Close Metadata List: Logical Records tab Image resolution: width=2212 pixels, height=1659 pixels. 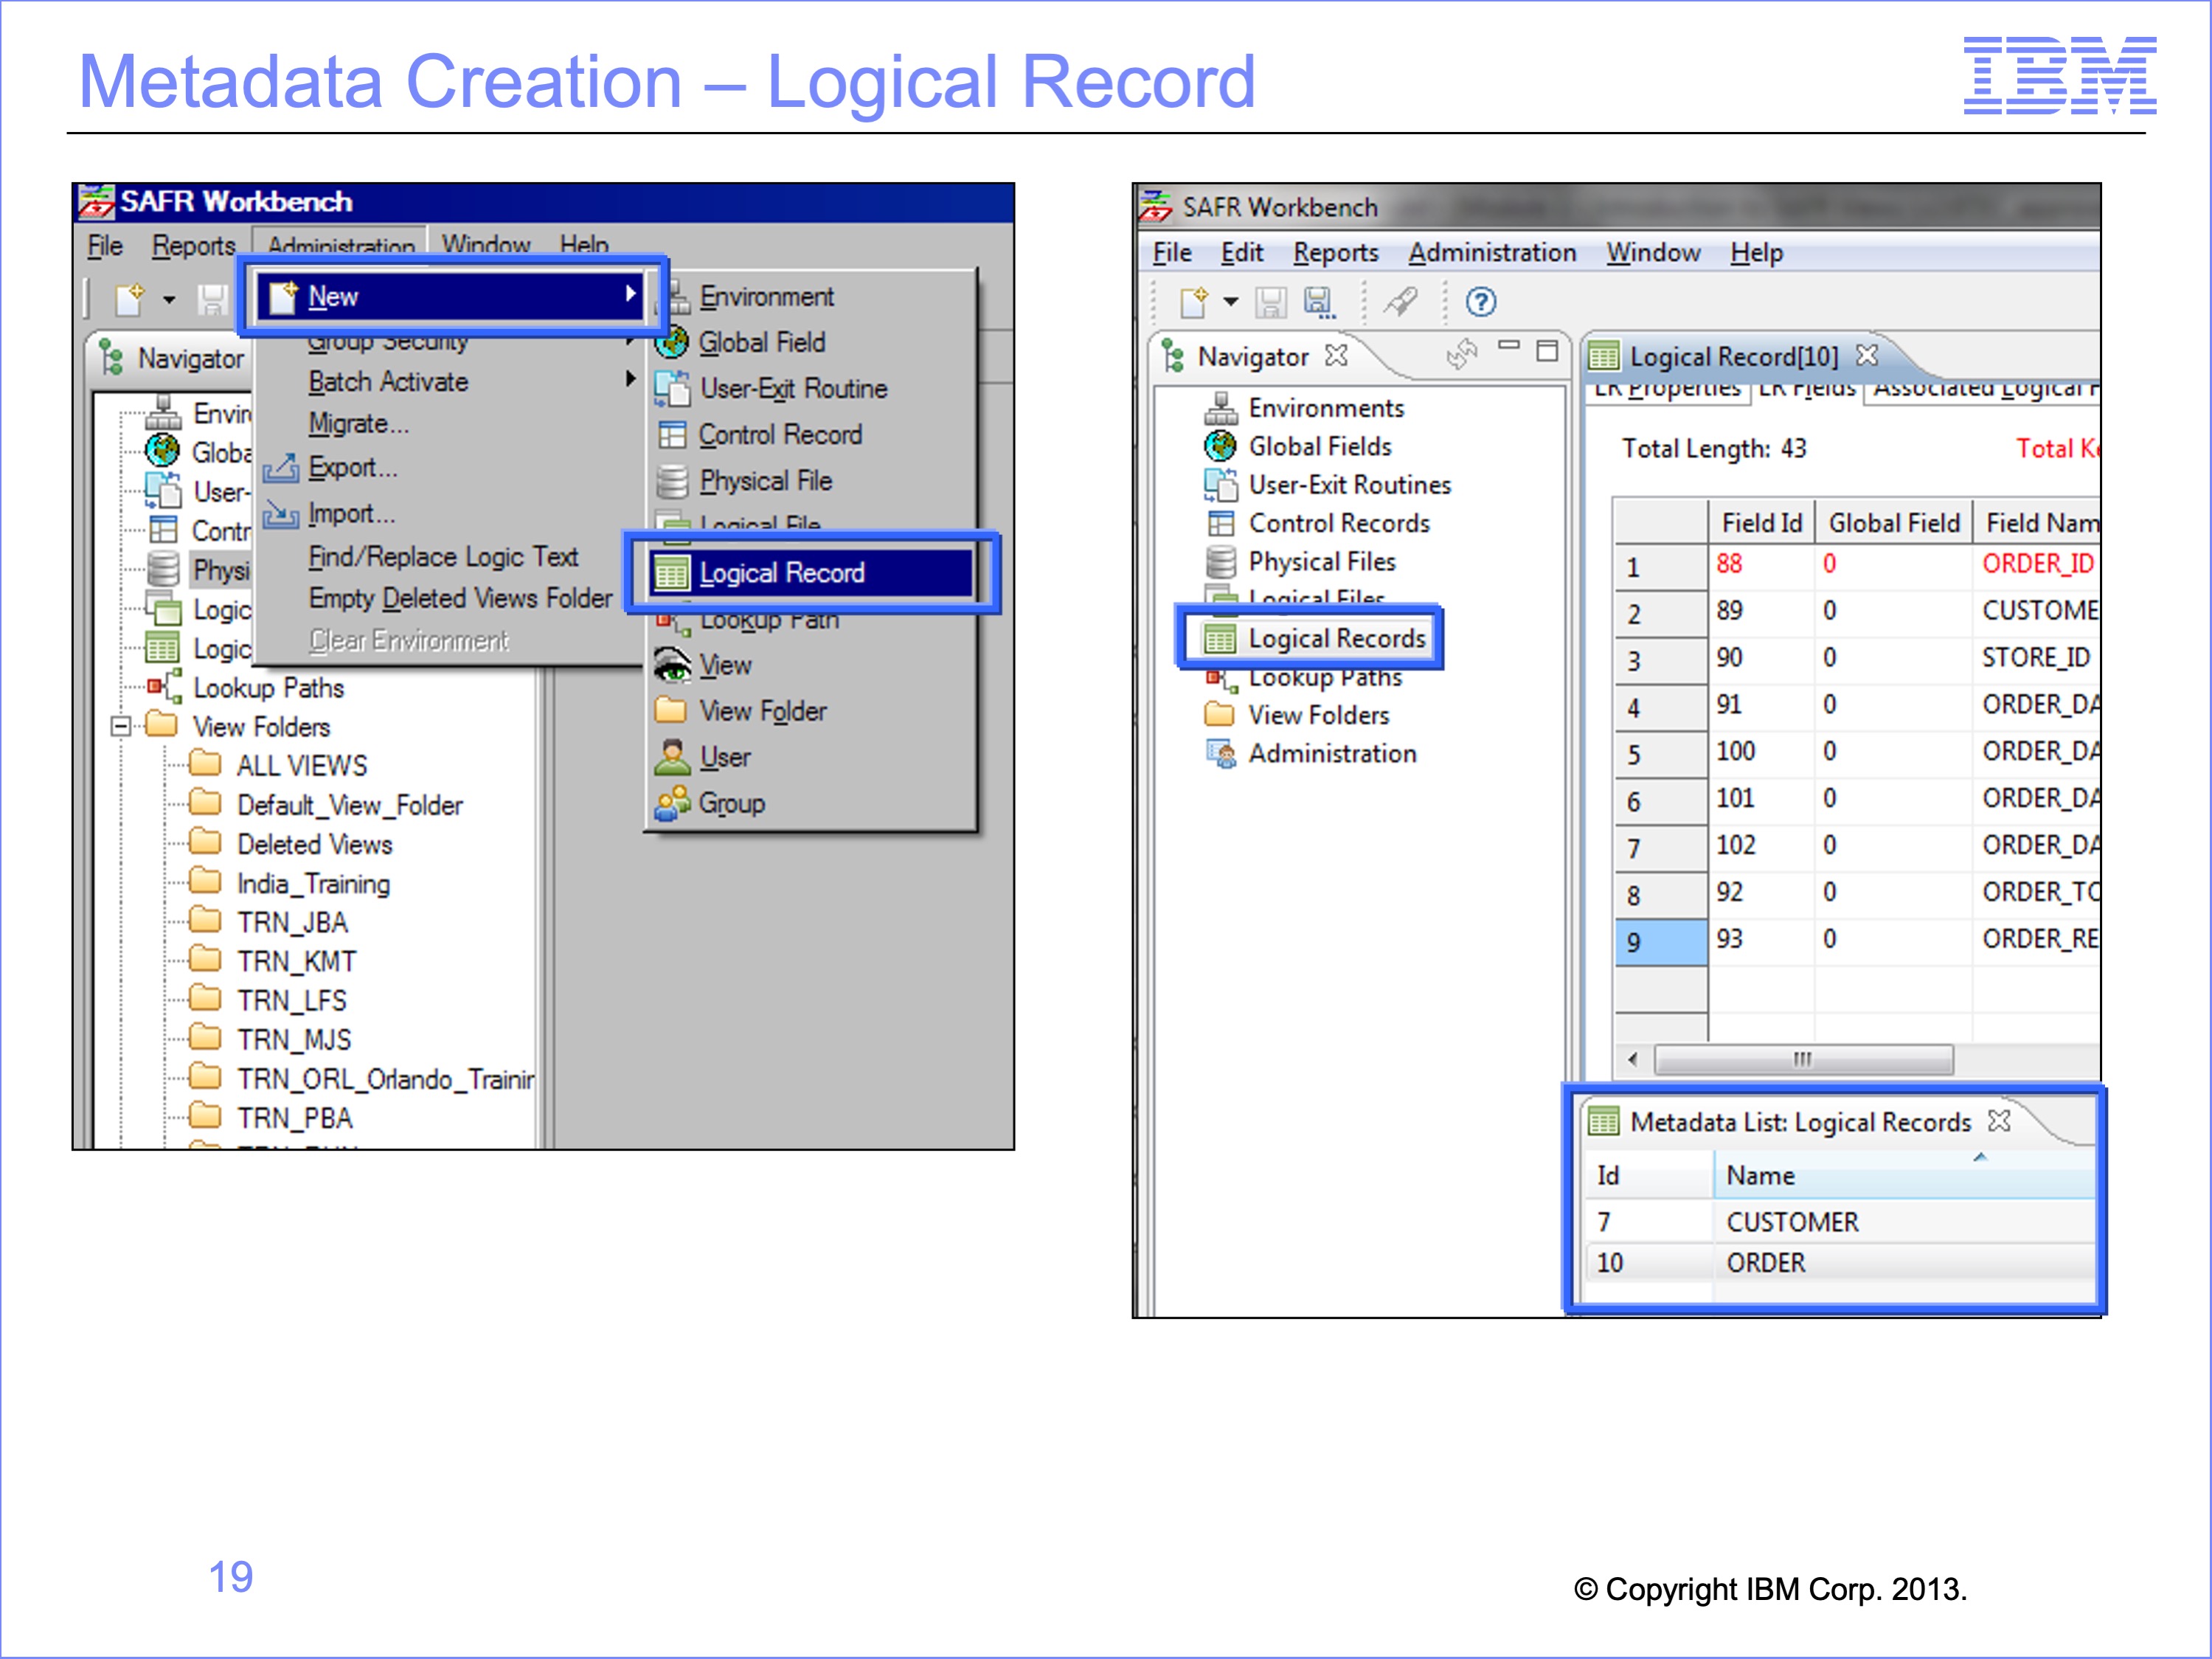point(1999,1121)
